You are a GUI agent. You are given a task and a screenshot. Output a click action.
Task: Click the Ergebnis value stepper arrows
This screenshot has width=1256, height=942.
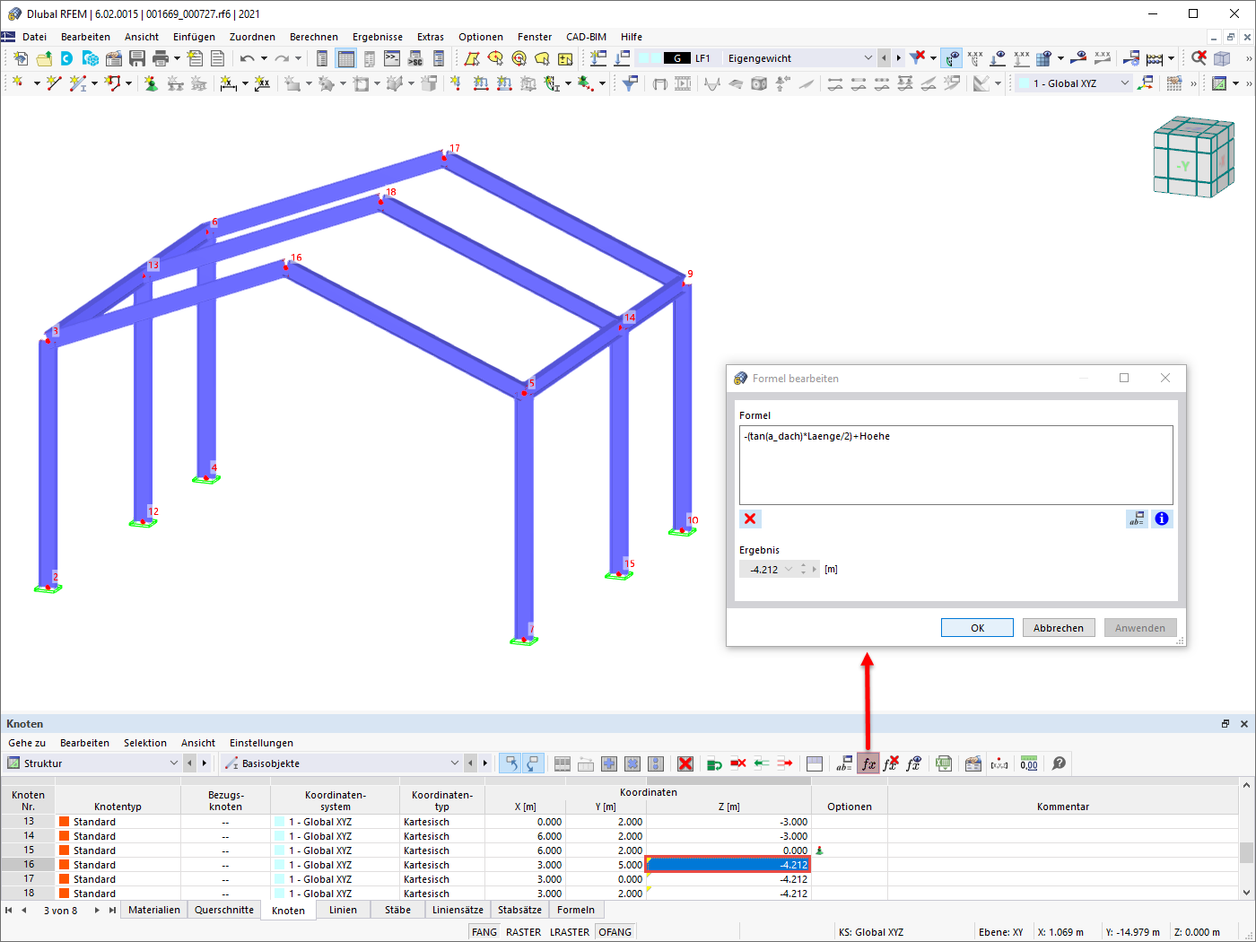803,570
